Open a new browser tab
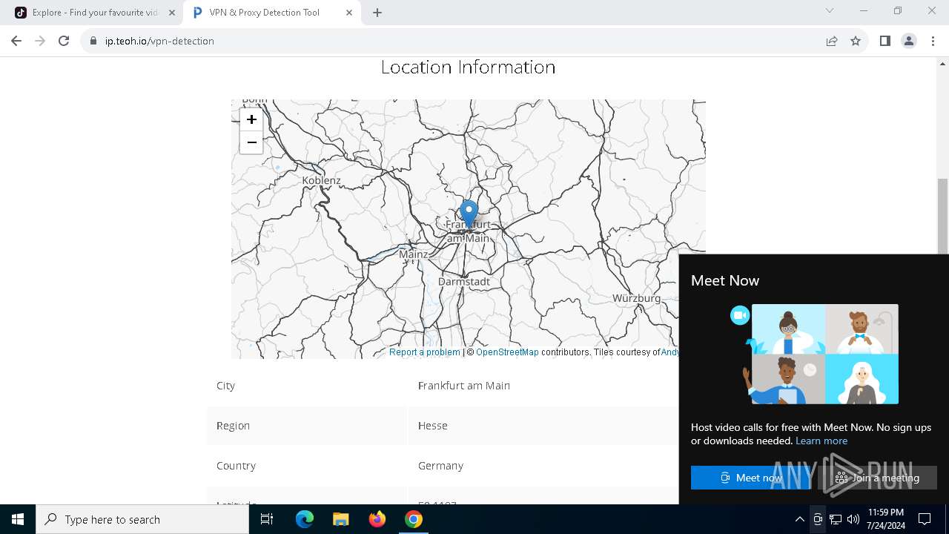The height and width of the screenshot is (534, 949). coord(377,13)
